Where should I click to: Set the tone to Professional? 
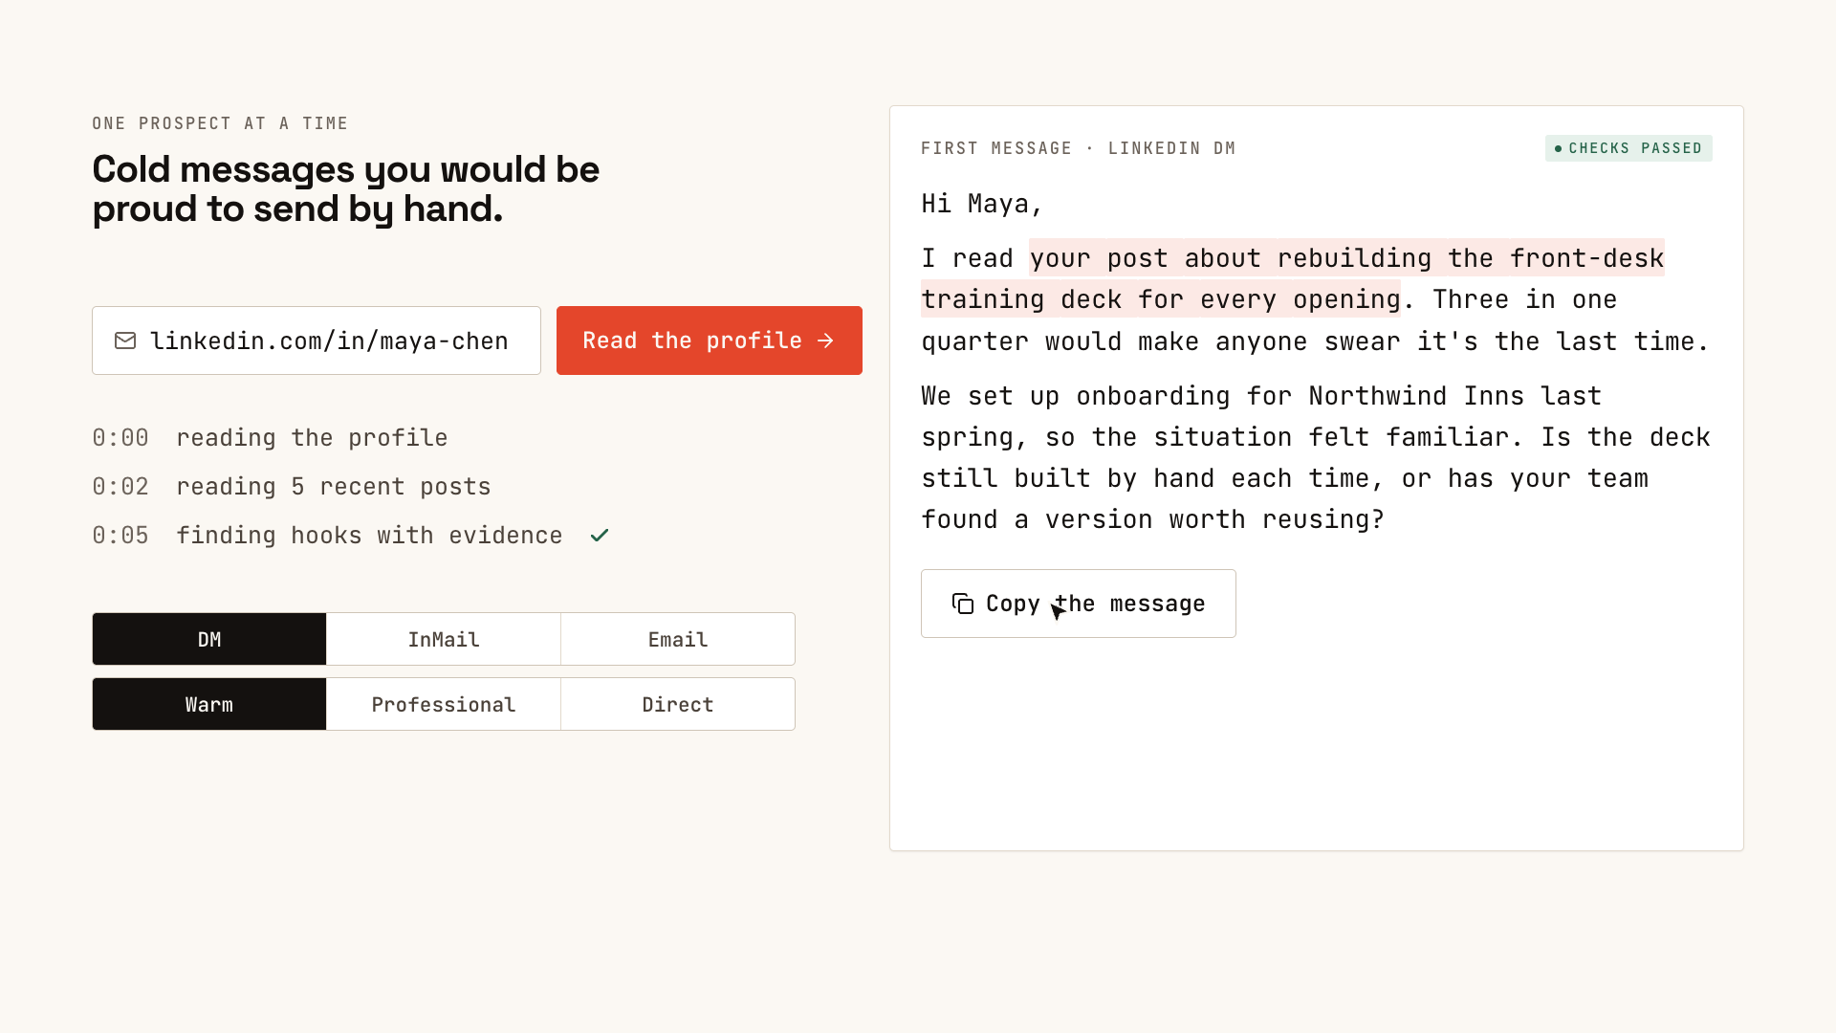pyautogui.click(x=444, y=704)
